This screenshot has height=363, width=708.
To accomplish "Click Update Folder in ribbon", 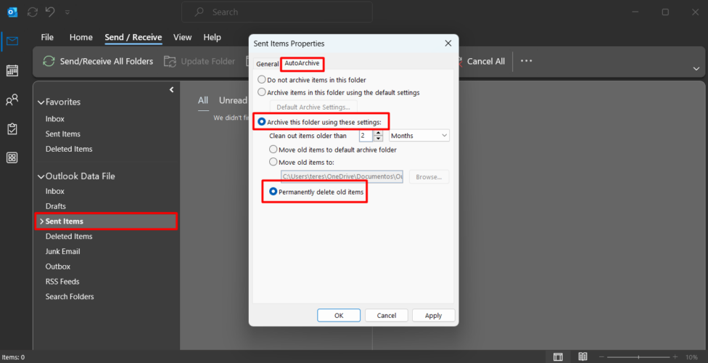I will (199, 61).
